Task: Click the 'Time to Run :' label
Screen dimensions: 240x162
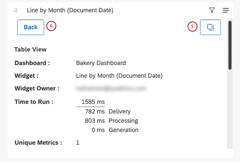Action: [x=34, y=102]
